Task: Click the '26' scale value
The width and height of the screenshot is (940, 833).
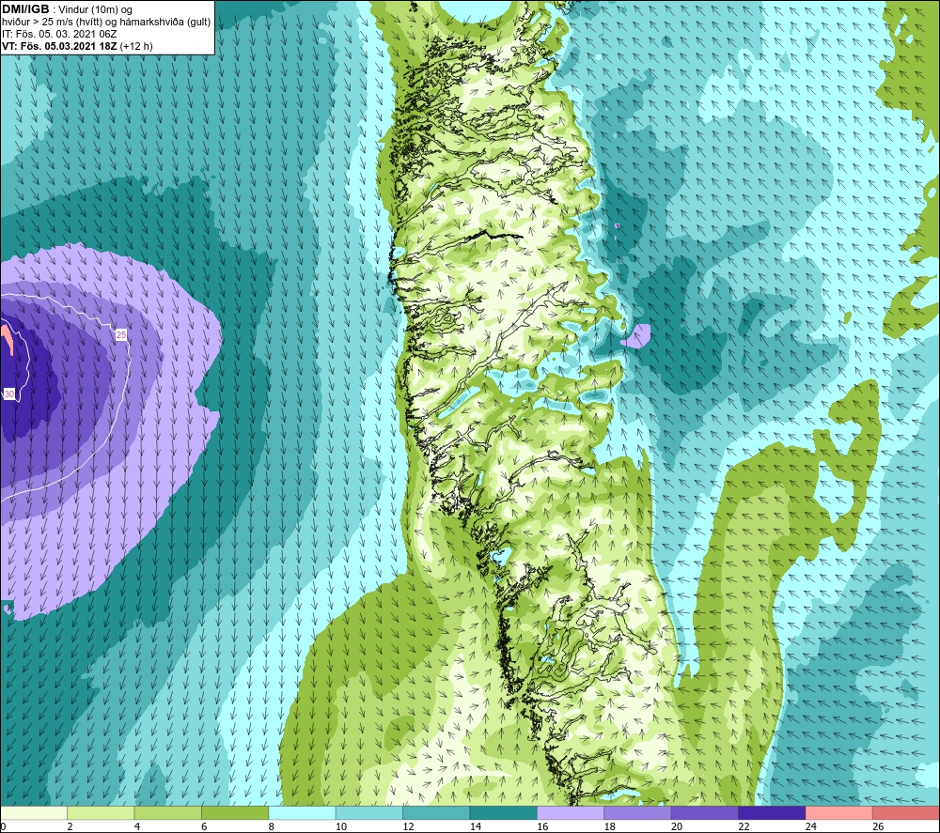Action: pos(878,826)
